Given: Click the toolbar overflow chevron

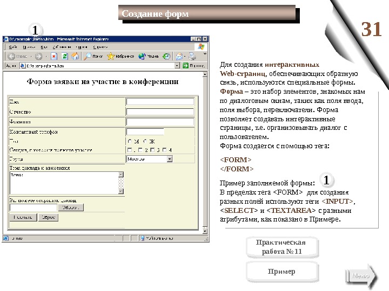Looking at the screenshot, I should coord(205,54).
